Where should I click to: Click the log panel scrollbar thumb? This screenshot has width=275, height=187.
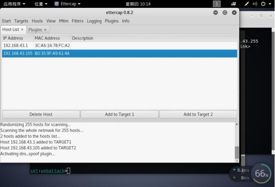[x=237, y=152]
